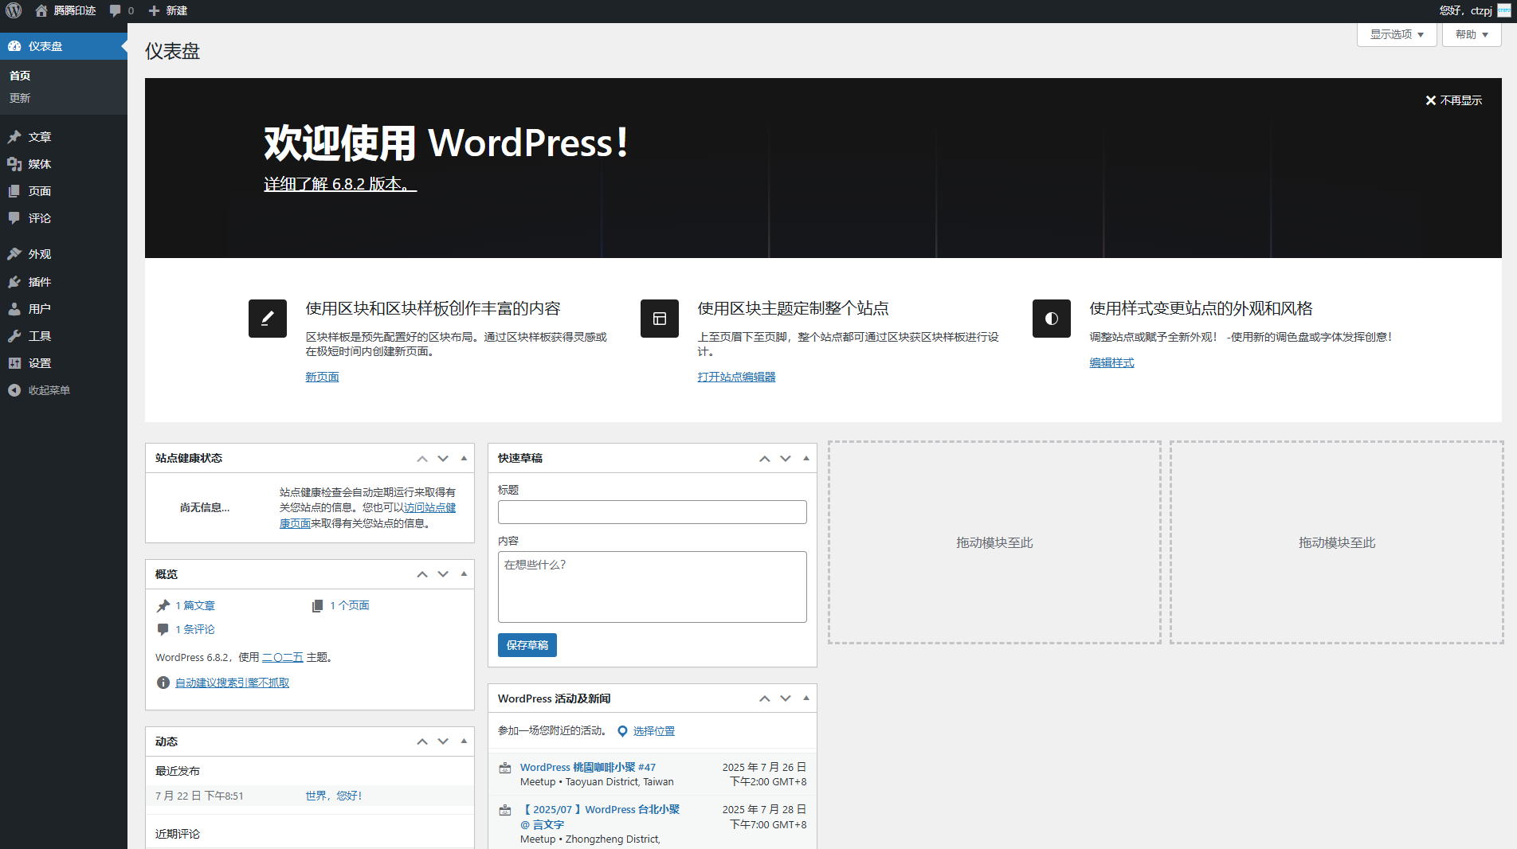Open the 腾腾印迹 site home icon
Viewport: 1517px width, 849px height.
[41, 10]
